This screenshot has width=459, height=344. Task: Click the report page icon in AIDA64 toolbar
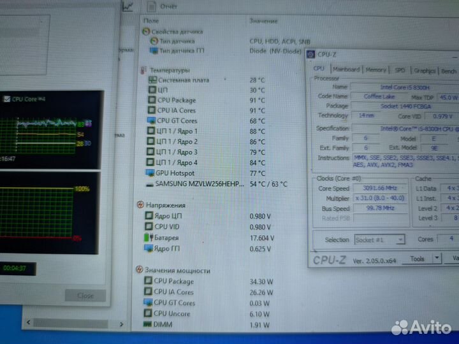151,6
